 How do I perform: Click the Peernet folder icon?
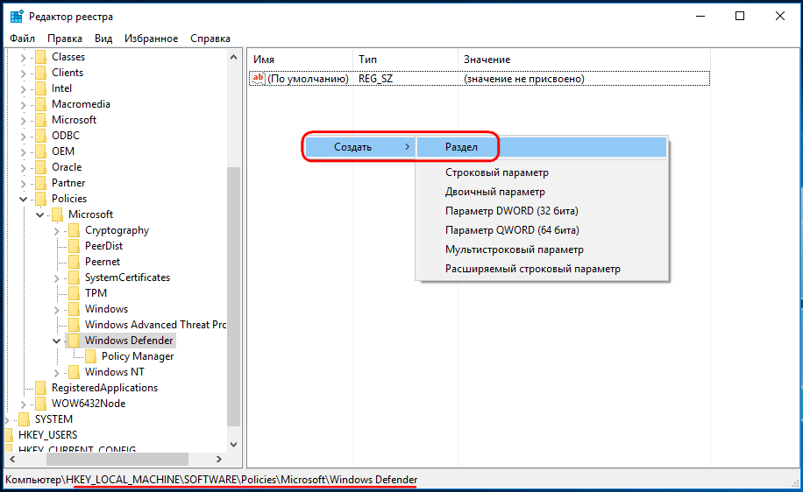[75, 262]
